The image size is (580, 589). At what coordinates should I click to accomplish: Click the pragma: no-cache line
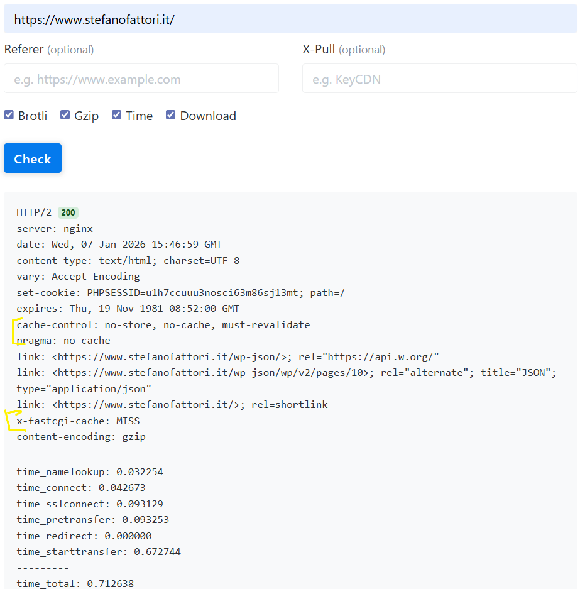point(63,341)
